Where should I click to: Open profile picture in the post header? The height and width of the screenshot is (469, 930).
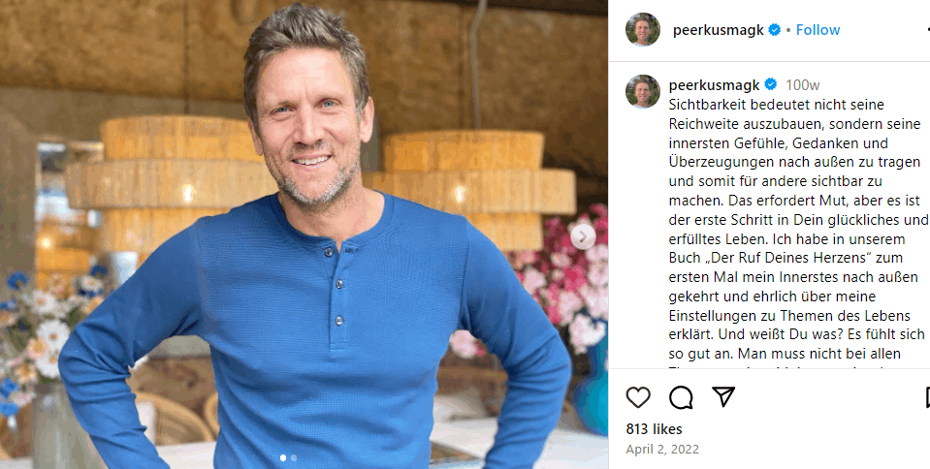point(643,30)
